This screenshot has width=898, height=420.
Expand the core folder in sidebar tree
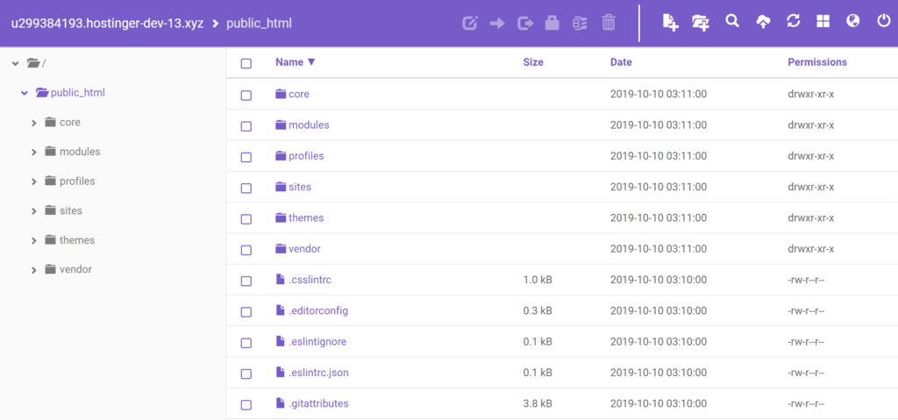point(34,123)
